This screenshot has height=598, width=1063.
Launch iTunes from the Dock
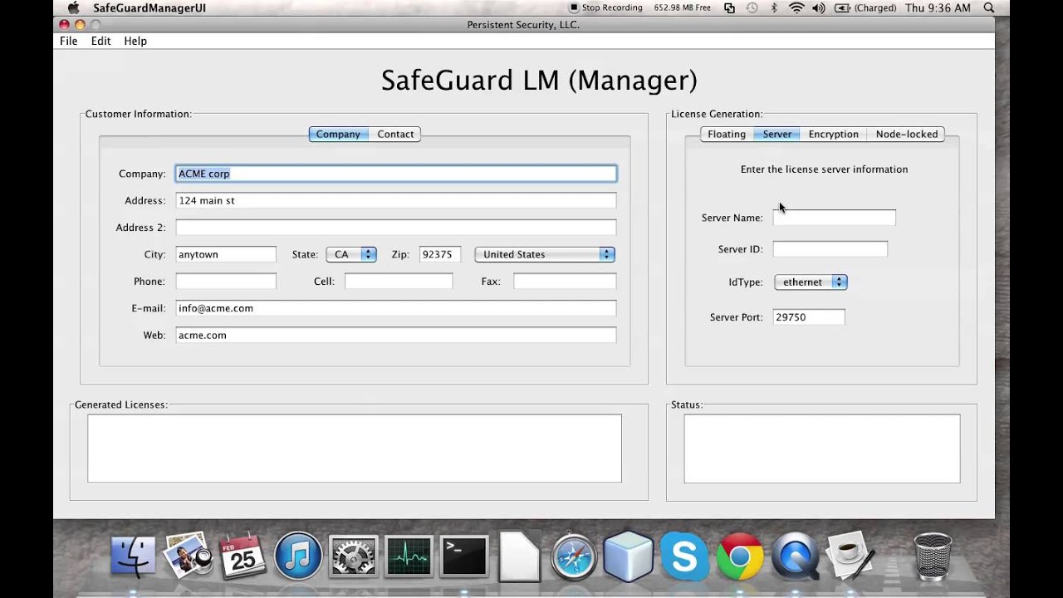coord(298,556)
